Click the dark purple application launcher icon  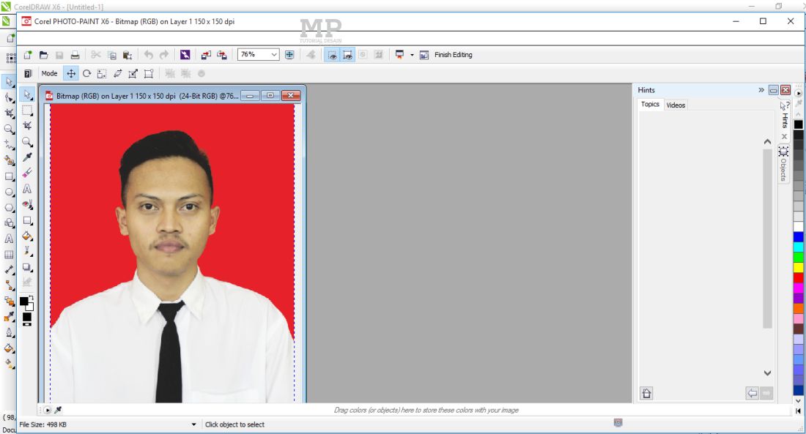pyautogui.click(x=185, y=55)
